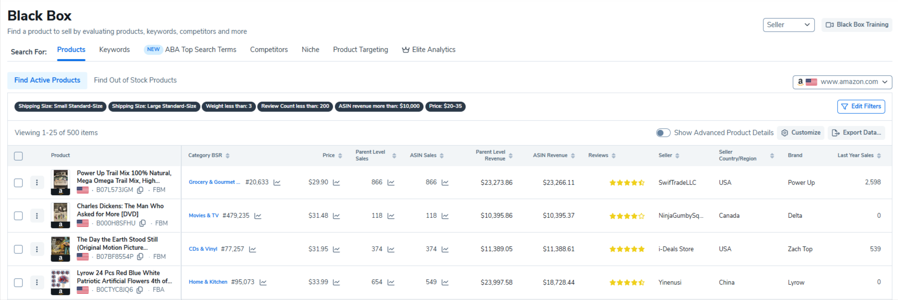Open ASIN sales chart icon next to 549
This screenshot has width=898, height=300.
coord(445,282)
